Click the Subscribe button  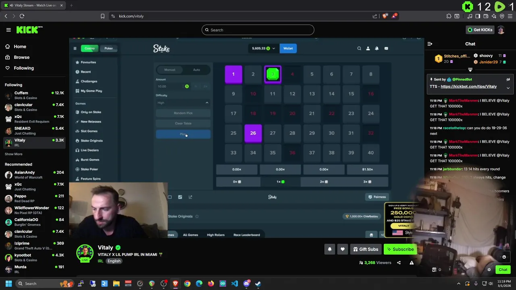point(400,249)
